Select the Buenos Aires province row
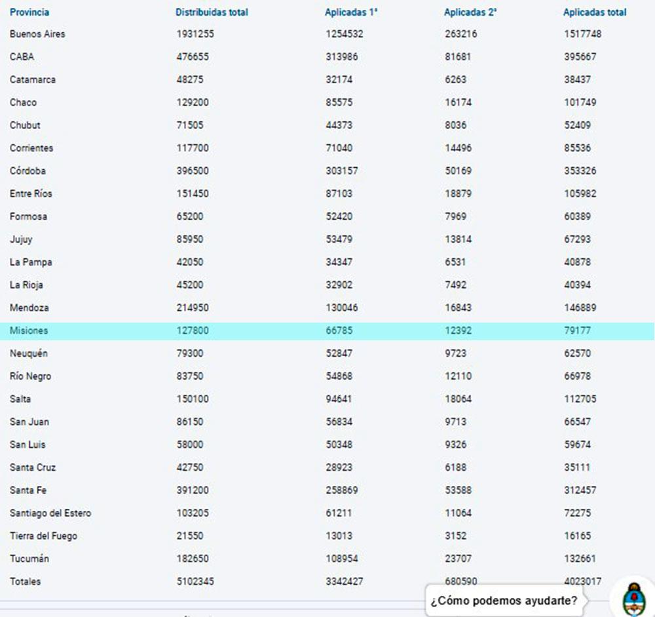The width and height of the screenshot is (655, 617). point(37,34)
